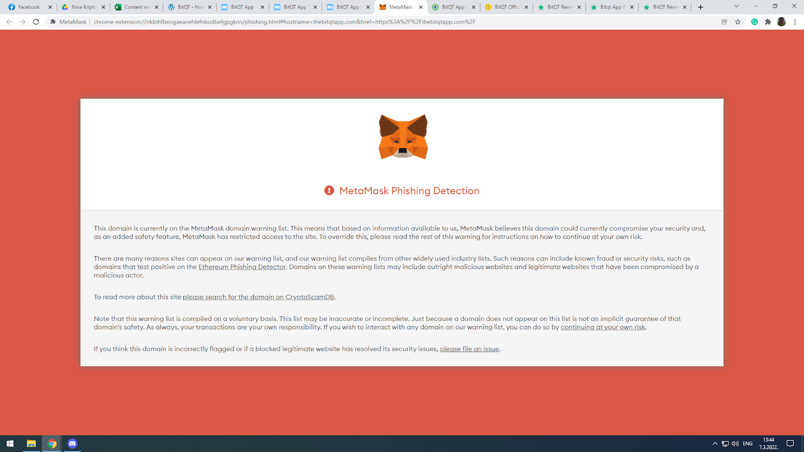Close the Bitqt App R tab

coord(632,7)
